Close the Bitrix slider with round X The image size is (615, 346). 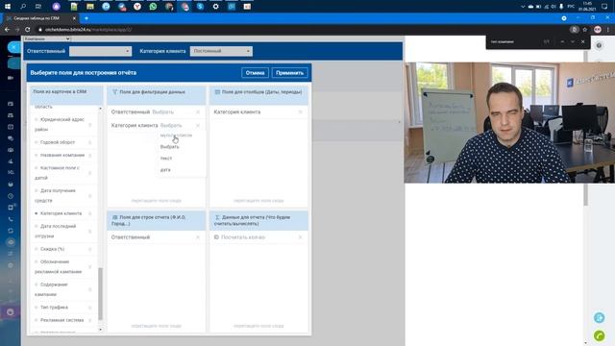(x=13, y=47)
